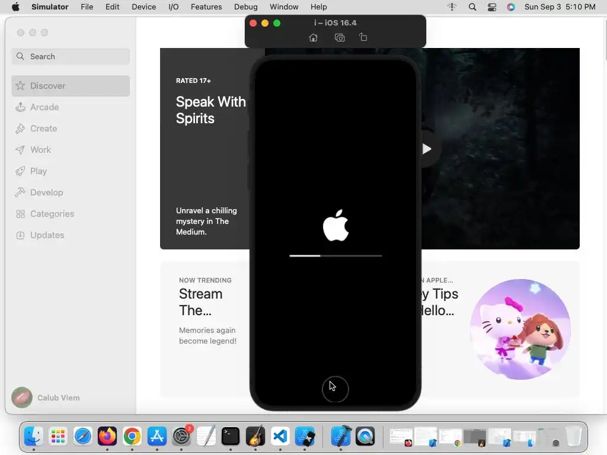Select Create in App Store sidebar
The height and width of the screenshot is (455, 607).
[x=71, y=129]
